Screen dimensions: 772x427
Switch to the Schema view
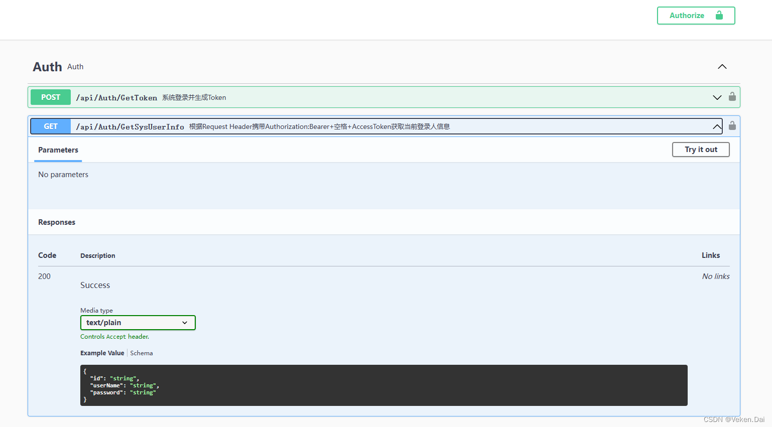pyautogui.click(x=141, y=353)
